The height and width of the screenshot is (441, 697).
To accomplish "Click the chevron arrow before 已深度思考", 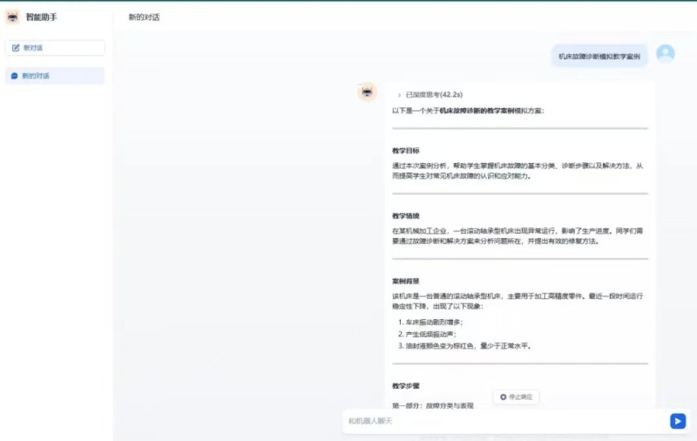I will pos(399,95).
